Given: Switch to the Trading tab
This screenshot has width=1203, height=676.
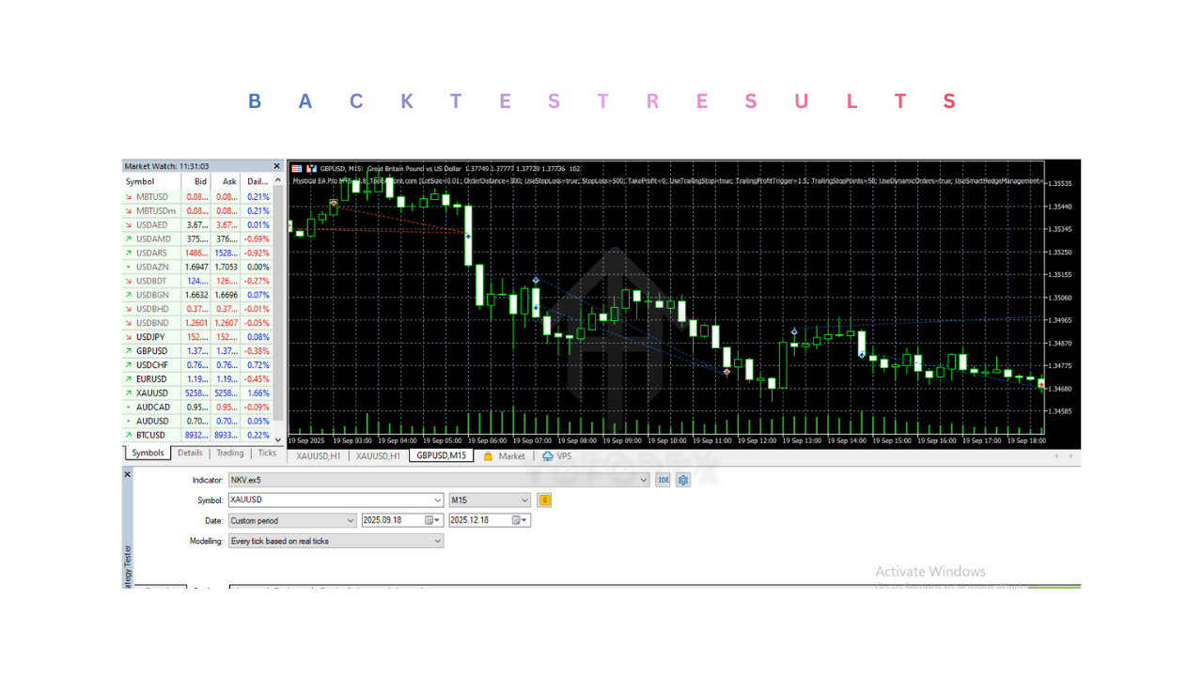Looking at the screenshot, I should click(229, 453).
